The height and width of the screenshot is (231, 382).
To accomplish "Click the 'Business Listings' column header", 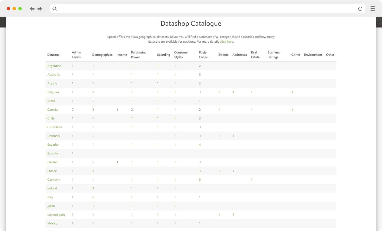I will (x=273, y=55).
